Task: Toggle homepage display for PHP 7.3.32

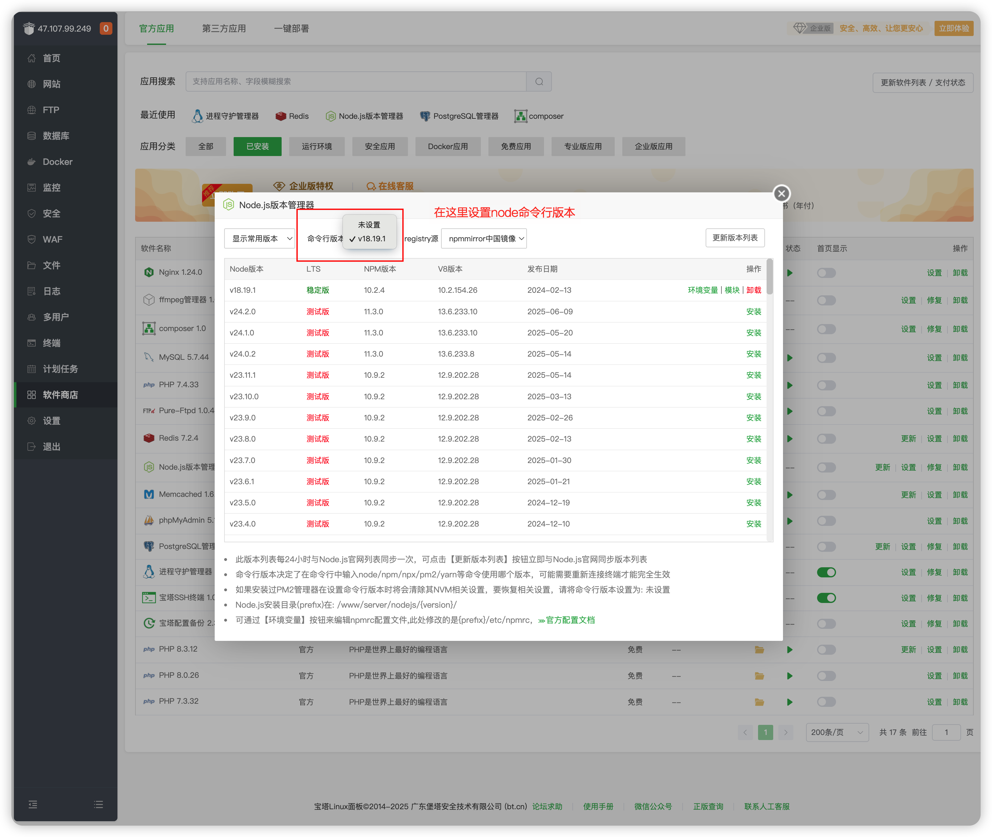Action: tap(826, 702)
